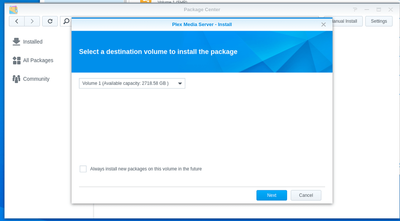Refresh the Package Center list
Image resolution: width=400 pixels, height=221 pixels.
pyautogui.click(x=50, y=21)
